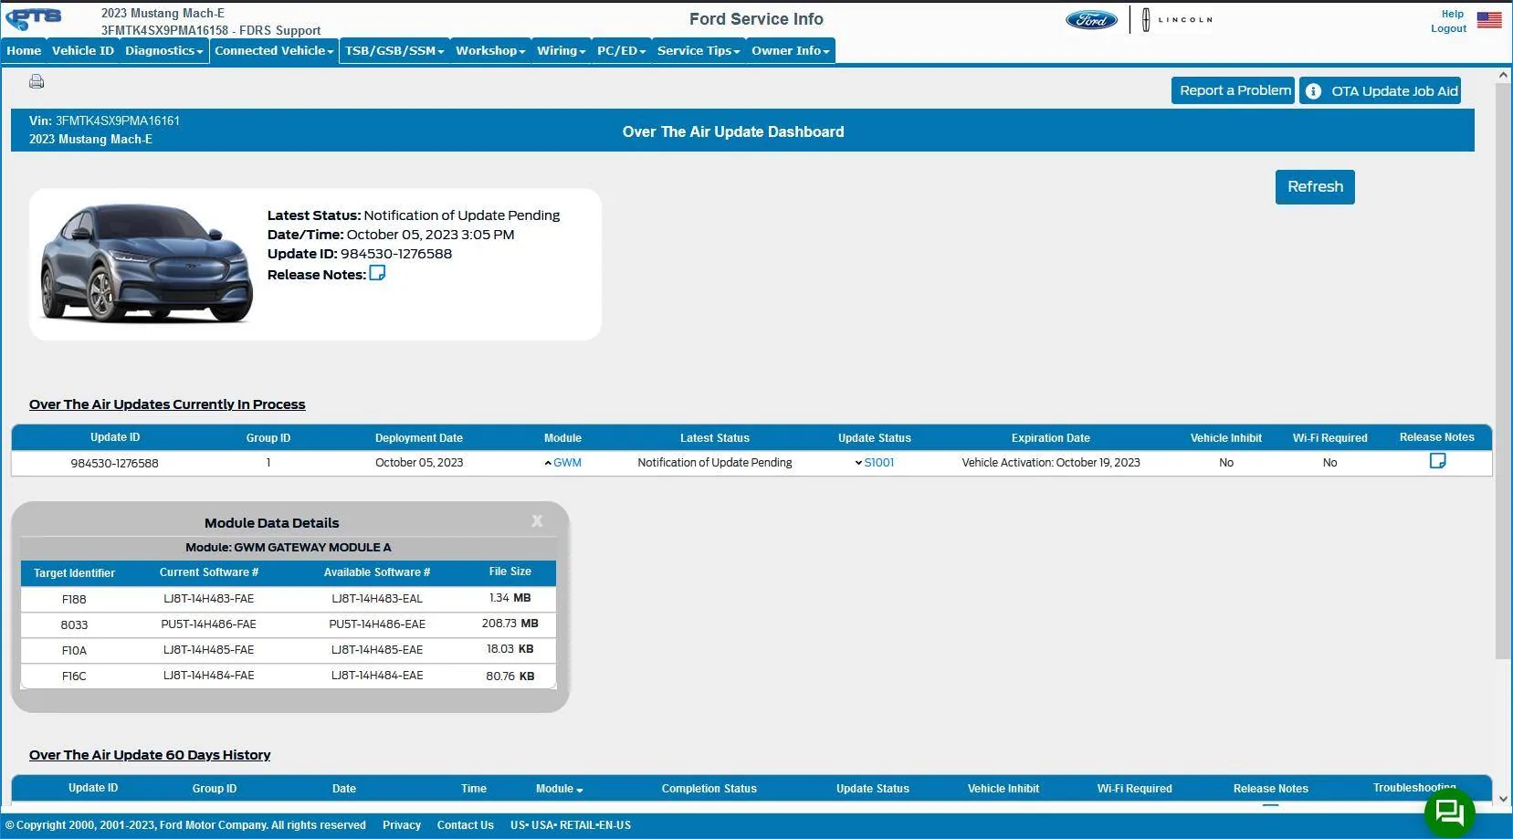Open Contact Us in the footer
This screenshot has width=1513, height=839.
pos(466,825)
